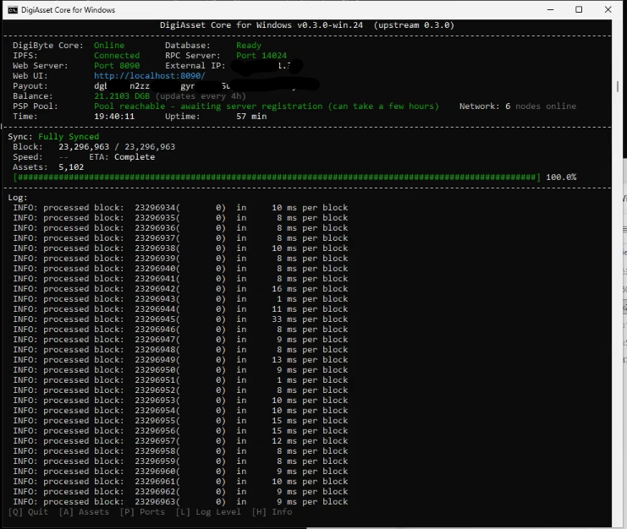Click the log line for block 23296949
Screen dimensions: 627x529
[x=180, y=360]
